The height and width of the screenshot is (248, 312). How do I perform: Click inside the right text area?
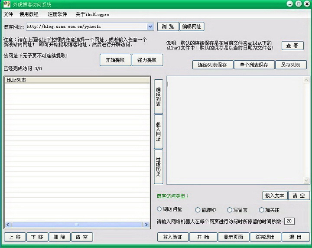coord(235,130)
